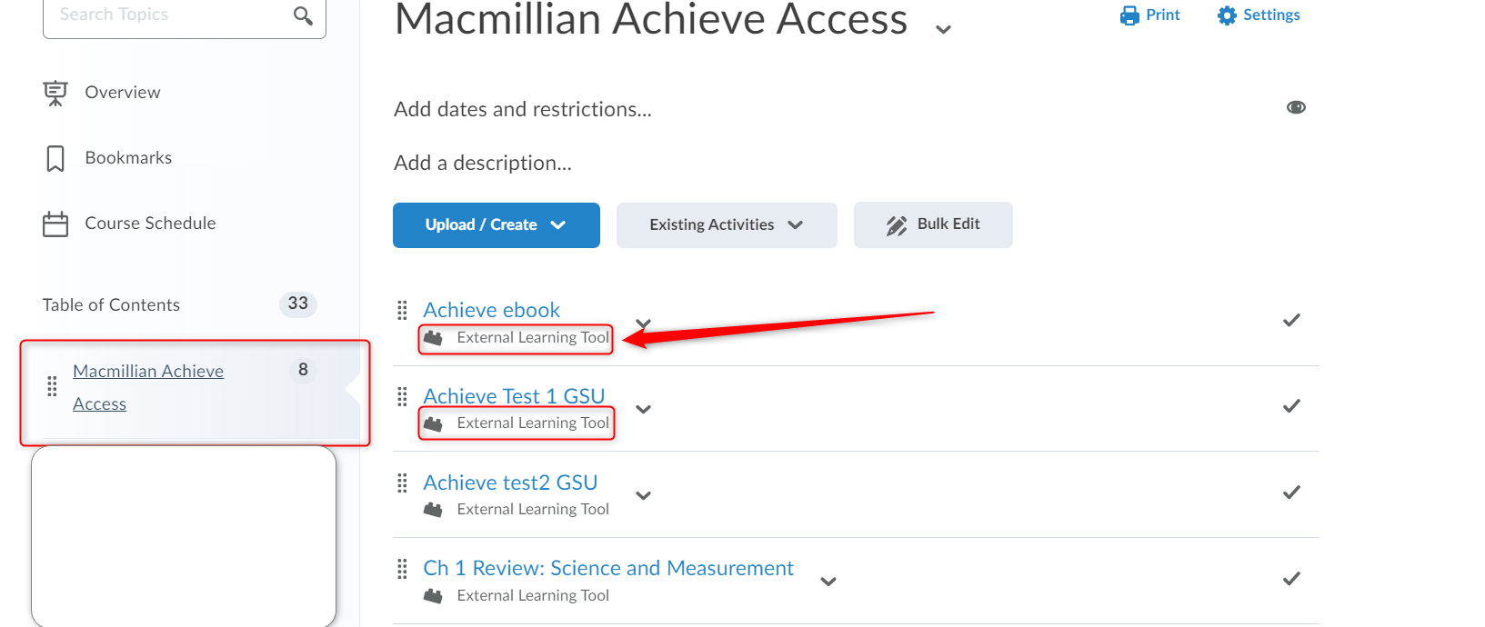The image size is (1485, 627).
Task: Click the Course Schedule calendar icon
Action: point(55,224)
